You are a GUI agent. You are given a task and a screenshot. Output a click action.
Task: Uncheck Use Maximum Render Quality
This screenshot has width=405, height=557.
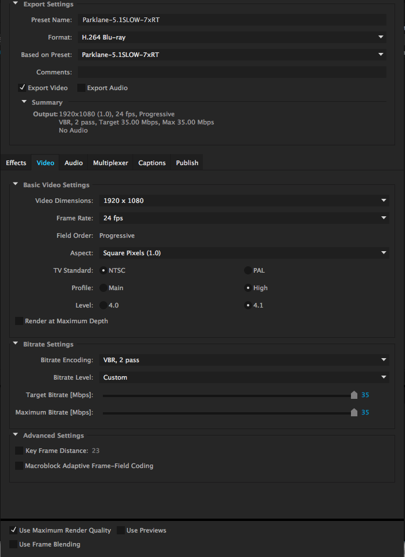(x=13, y=530)
